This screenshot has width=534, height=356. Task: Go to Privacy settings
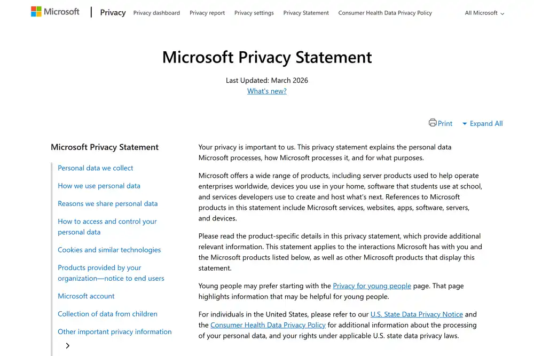[254, 13]
